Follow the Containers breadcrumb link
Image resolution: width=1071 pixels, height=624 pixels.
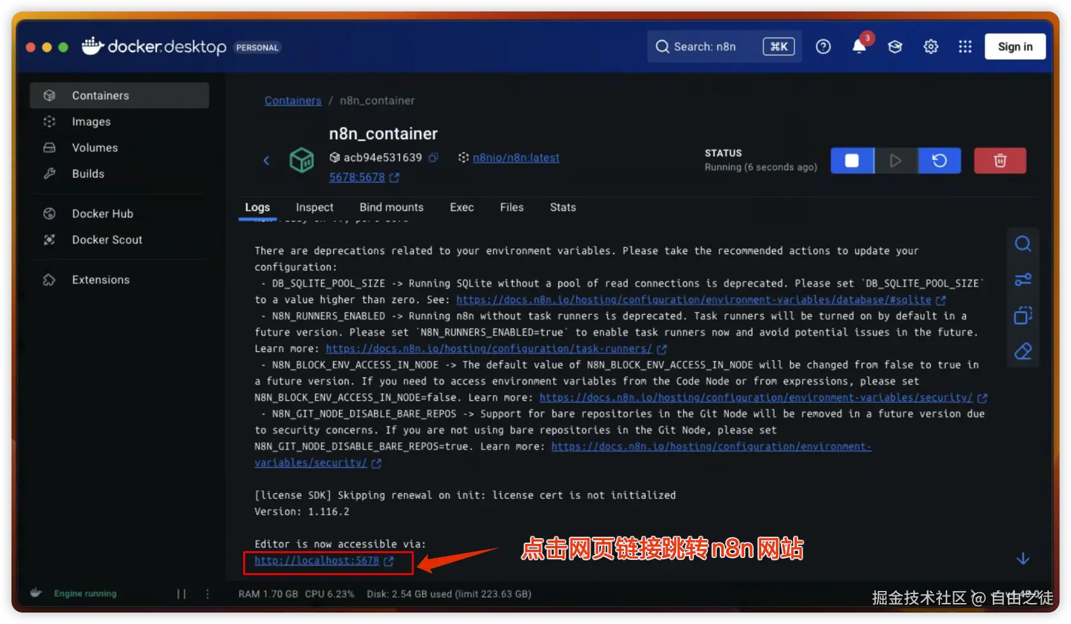(293, 100)
